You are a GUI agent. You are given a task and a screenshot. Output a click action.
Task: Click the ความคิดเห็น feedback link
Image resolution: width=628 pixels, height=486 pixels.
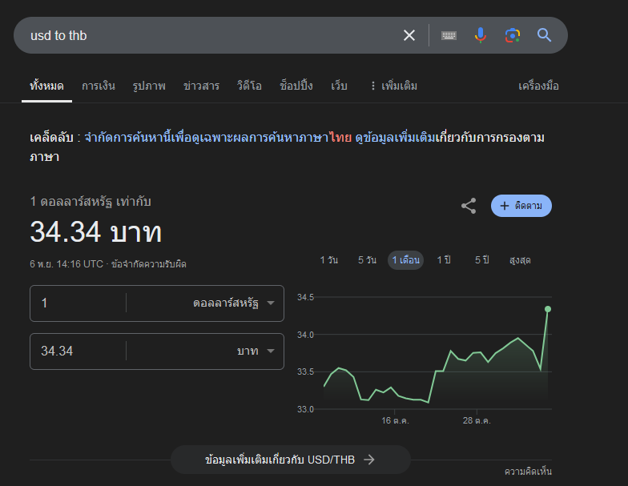click(528, 471)
